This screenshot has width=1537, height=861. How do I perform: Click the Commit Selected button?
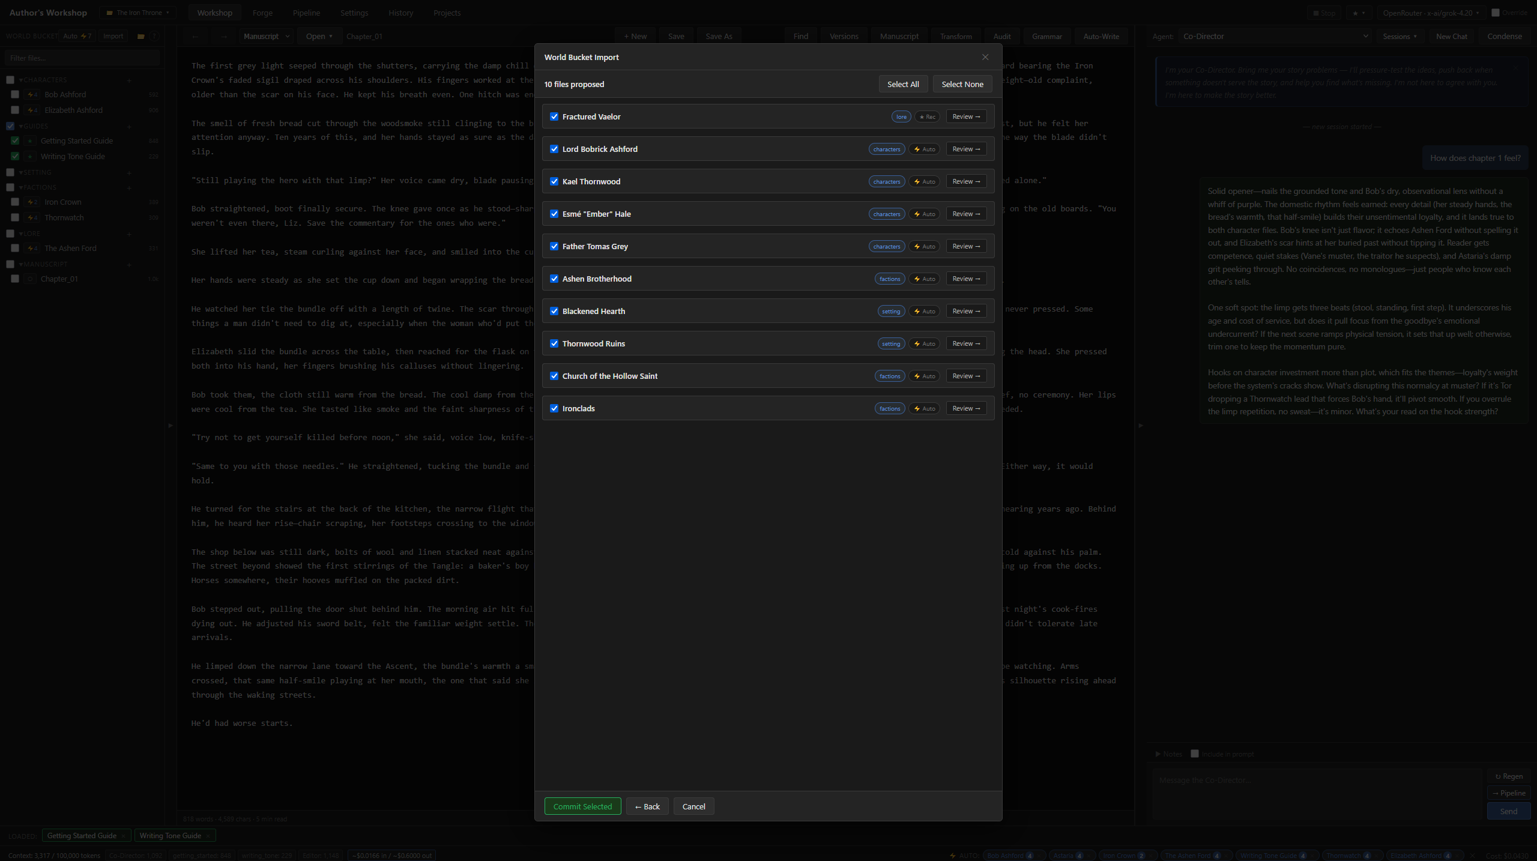582,806
